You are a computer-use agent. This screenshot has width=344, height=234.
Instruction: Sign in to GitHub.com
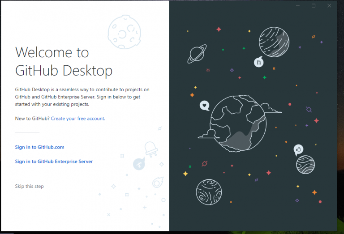coord(39,147)
